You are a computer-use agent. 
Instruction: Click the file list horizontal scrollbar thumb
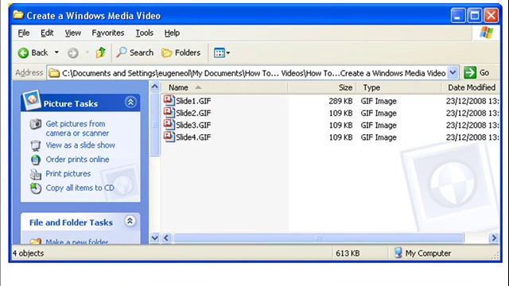318,238
